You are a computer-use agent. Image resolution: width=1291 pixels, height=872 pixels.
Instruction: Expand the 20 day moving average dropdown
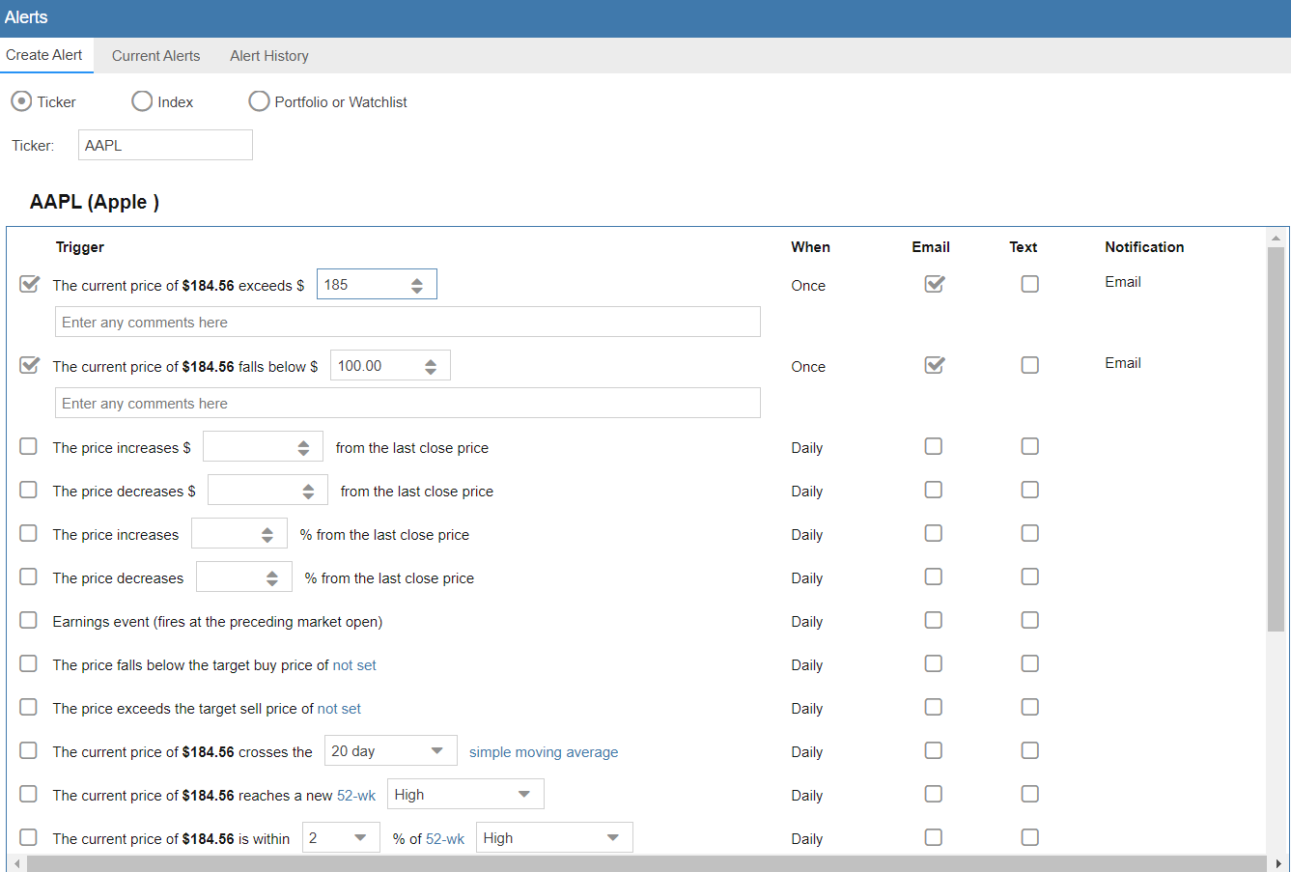point(391,750)
